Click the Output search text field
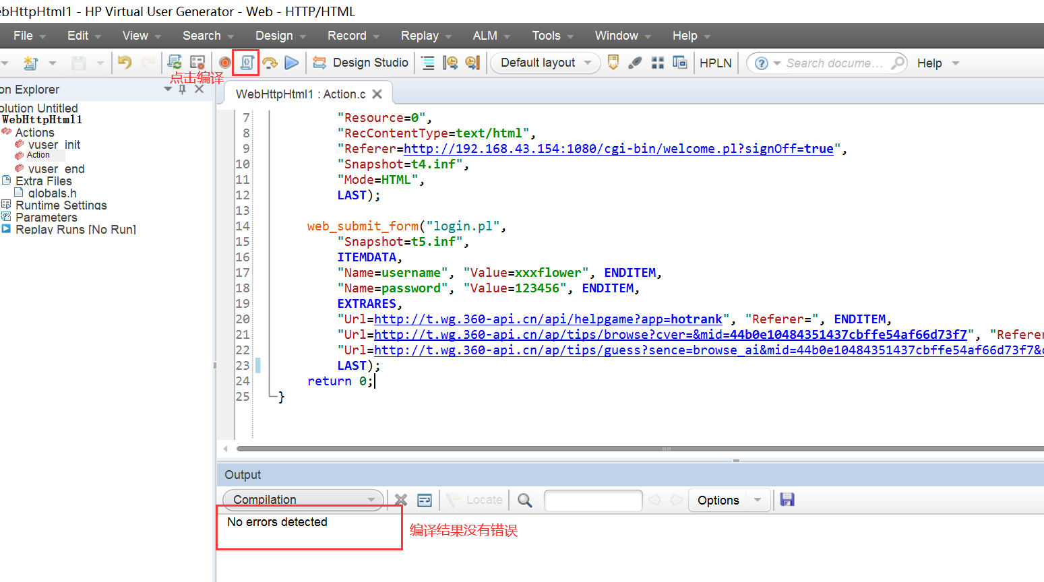Viewport: 1044px width, 582px height. click(593, 500)
